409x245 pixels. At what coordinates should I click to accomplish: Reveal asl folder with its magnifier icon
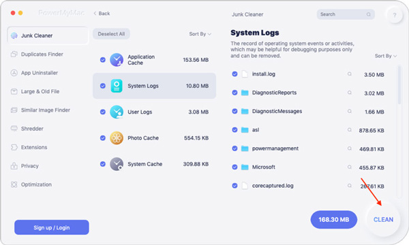pos(349,130)
